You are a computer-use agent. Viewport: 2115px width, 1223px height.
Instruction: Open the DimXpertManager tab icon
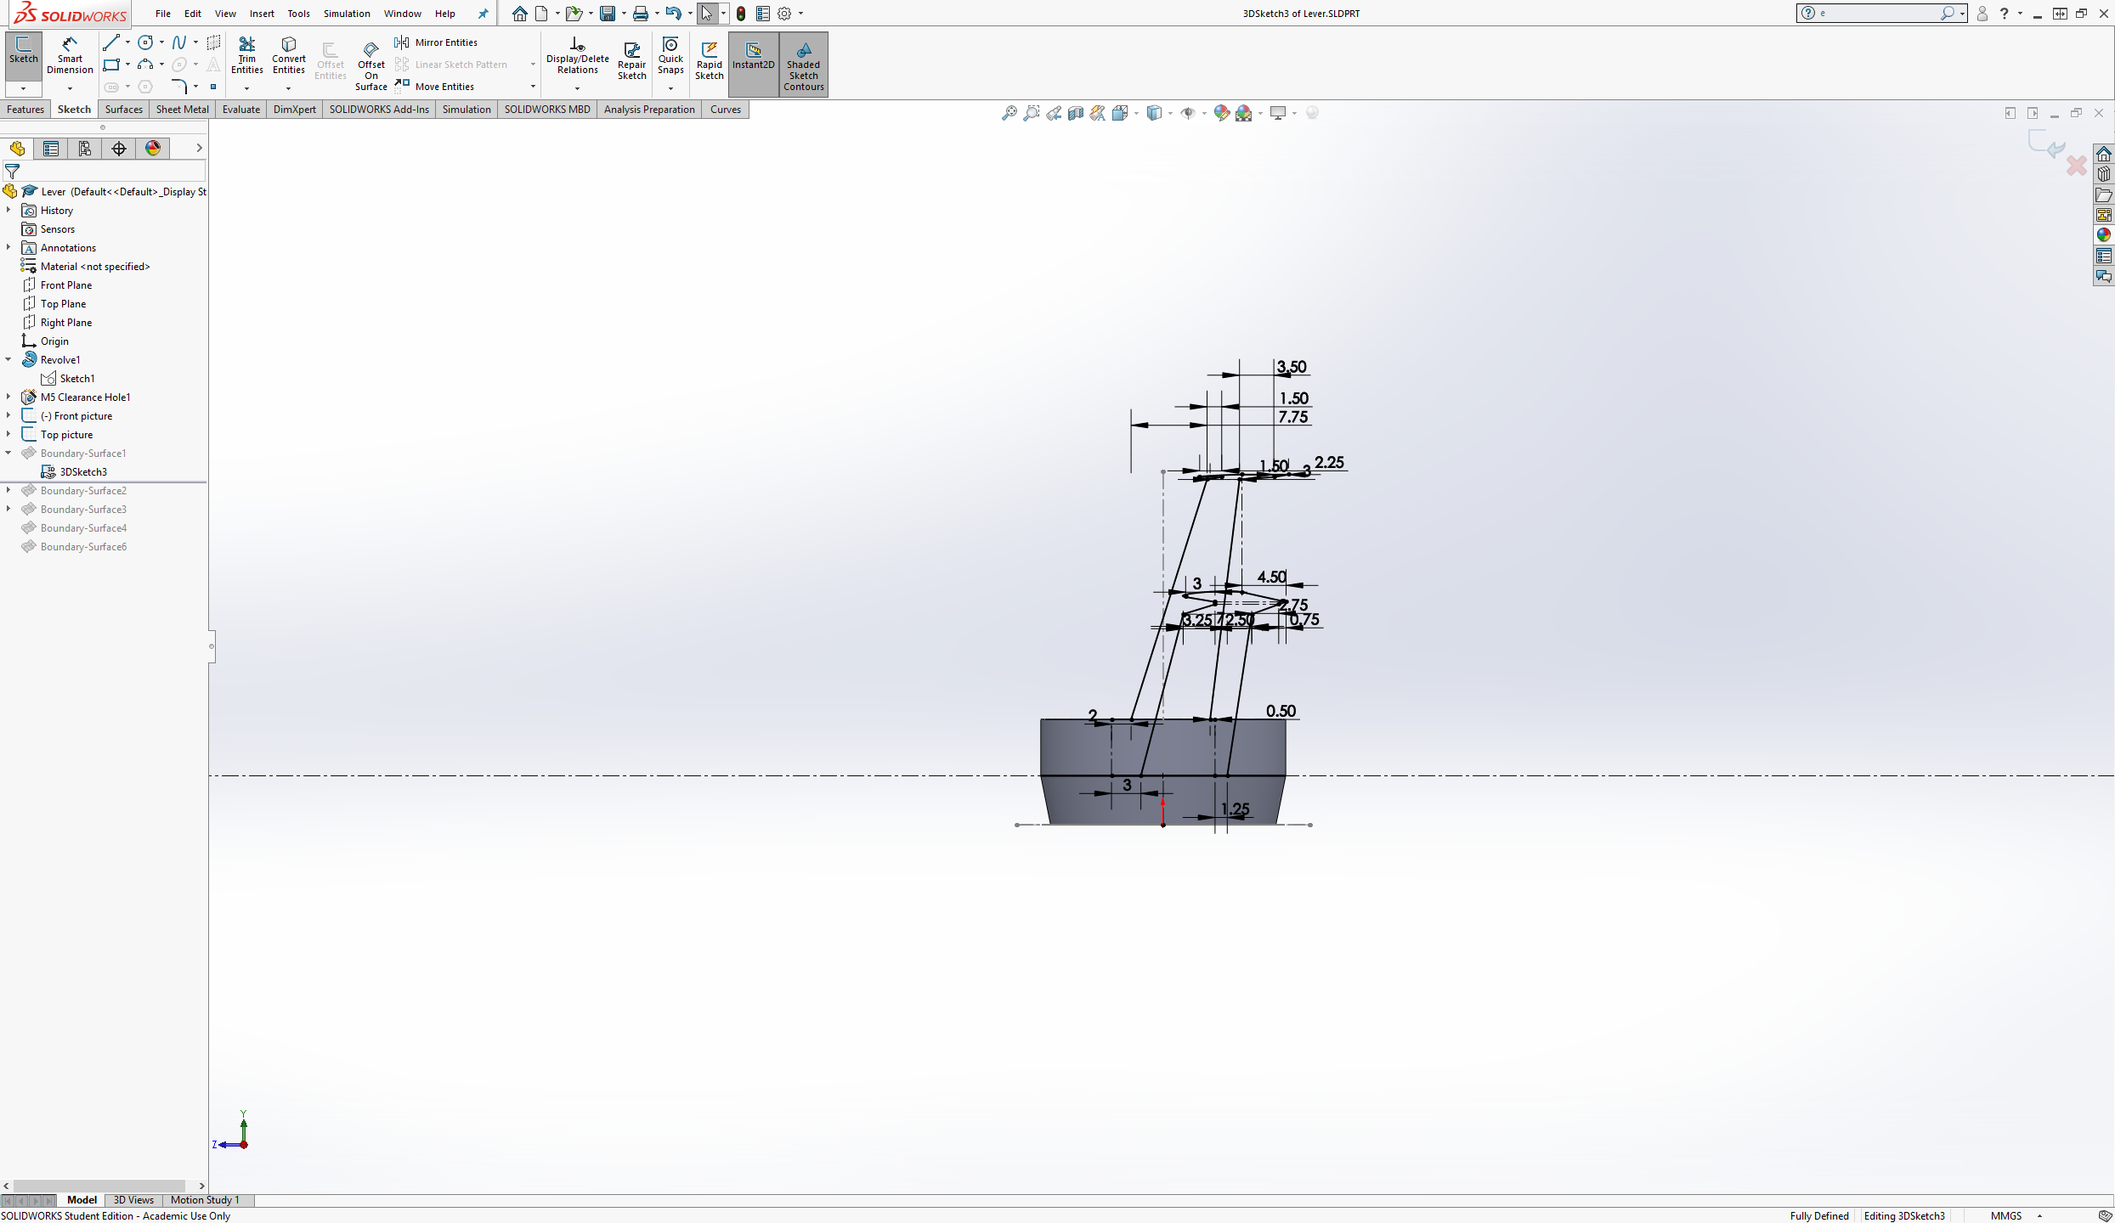[119, 149]
